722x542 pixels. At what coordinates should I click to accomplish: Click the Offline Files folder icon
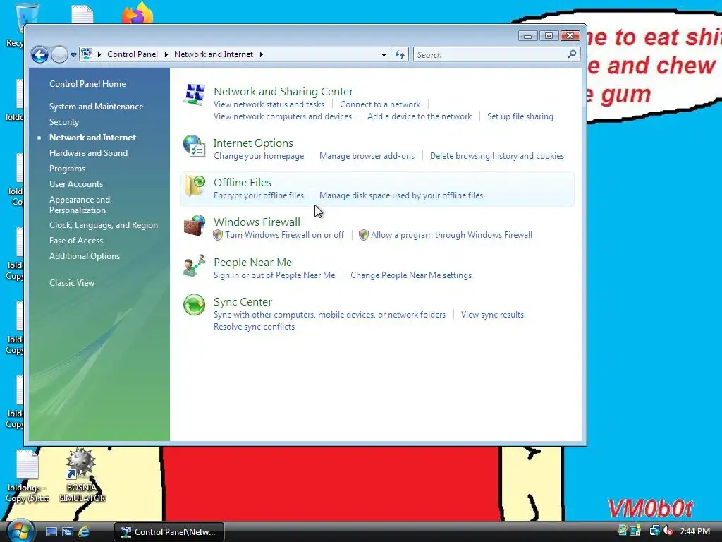click(x=195, y=186)
